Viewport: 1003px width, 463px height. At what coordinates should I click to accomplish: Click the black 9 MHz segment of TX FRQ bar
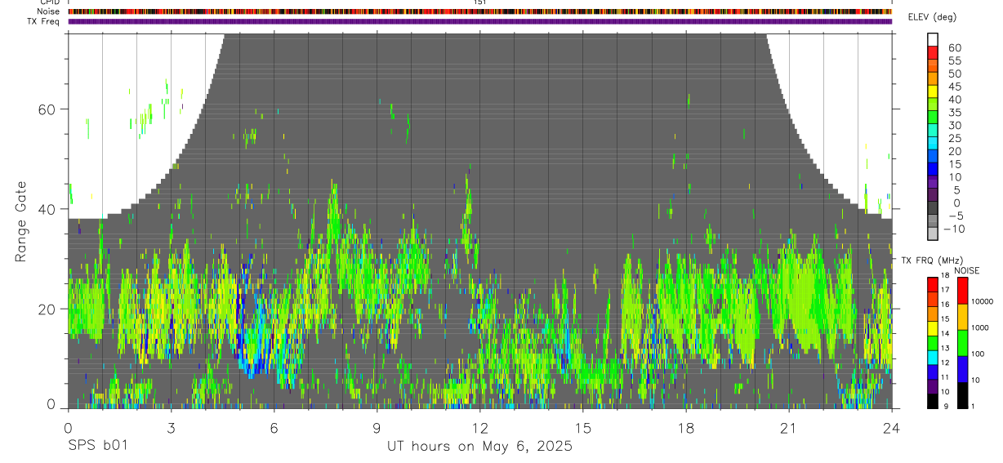coord(933,401)
